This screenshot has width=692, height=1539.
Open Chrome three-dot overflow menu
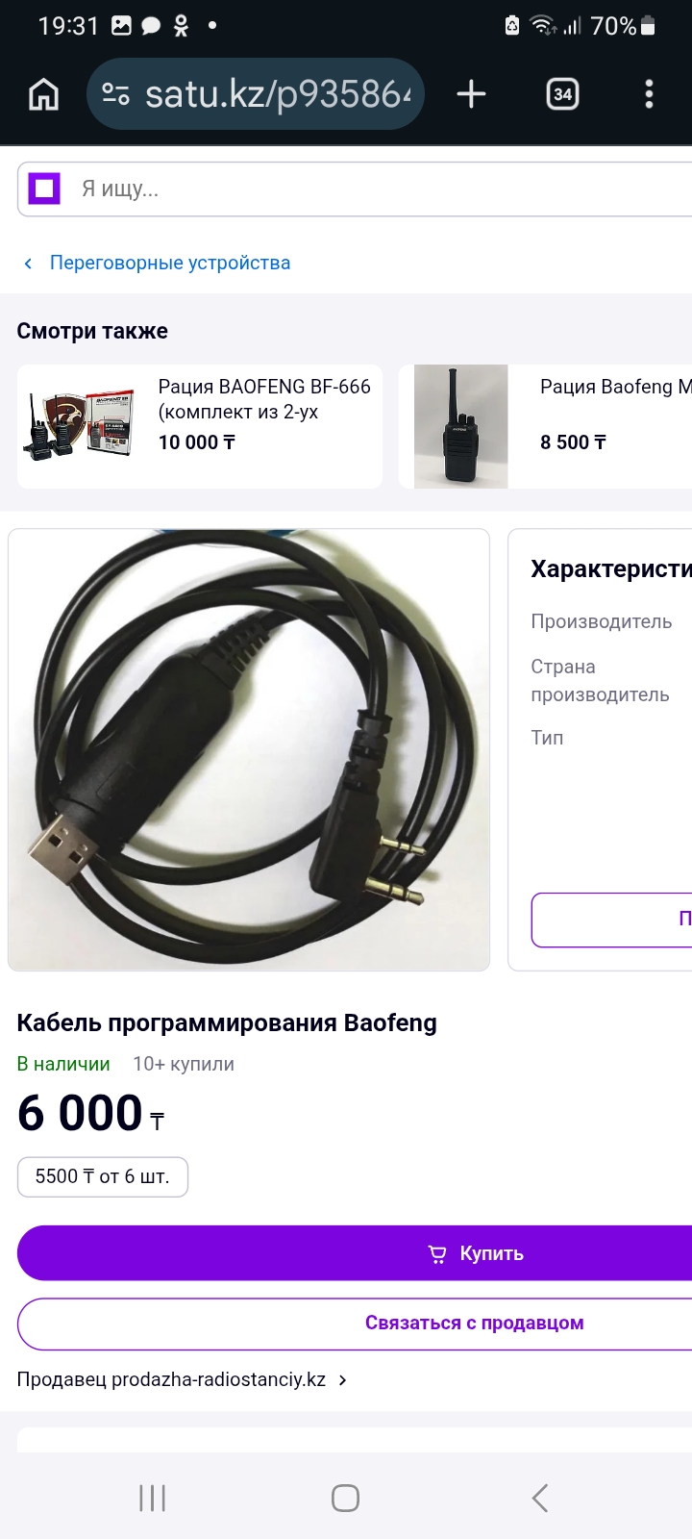(649, 94)
